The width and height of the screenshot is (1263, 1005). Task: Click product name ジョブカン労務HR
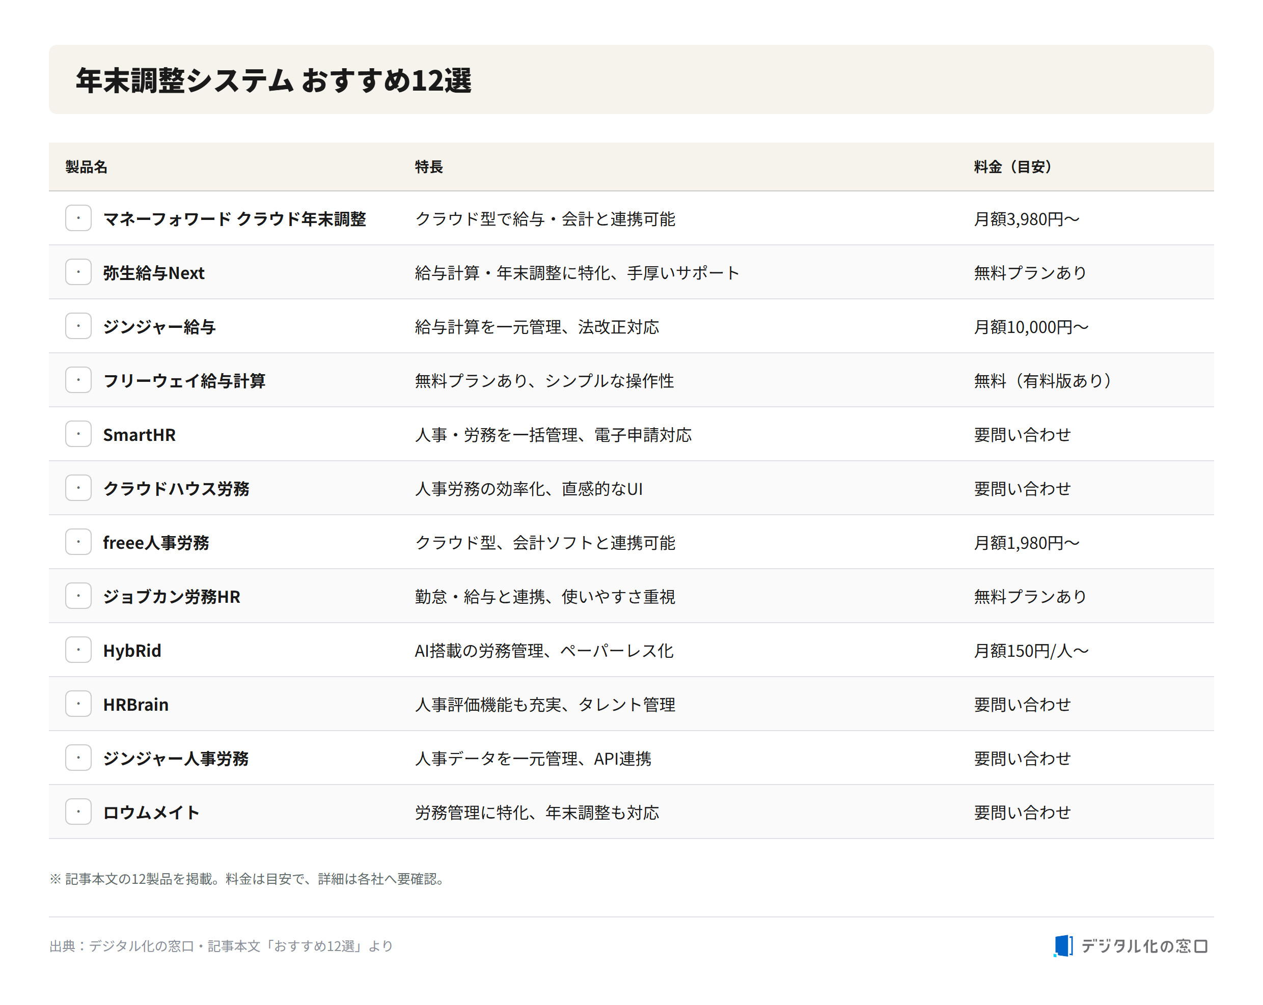pos(172,596)
